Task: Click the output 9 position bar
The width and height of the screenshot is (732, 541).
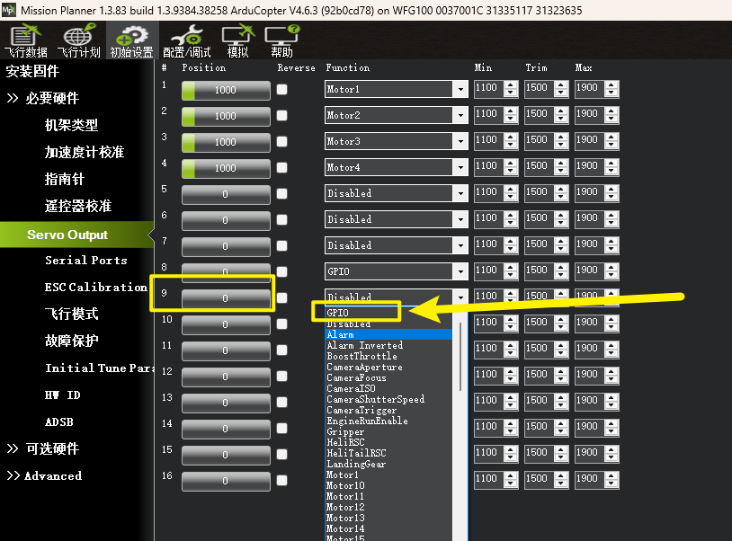Action: coord(226,298)
